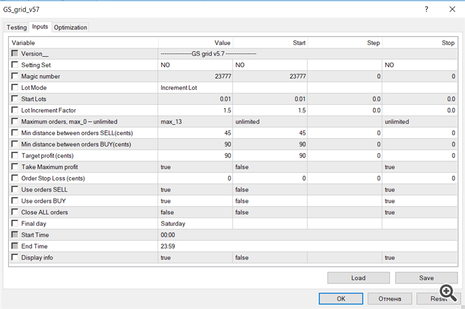Click the Load button
Screen dimensions: 465x309
pyautogui.click(x=358, y=278)
